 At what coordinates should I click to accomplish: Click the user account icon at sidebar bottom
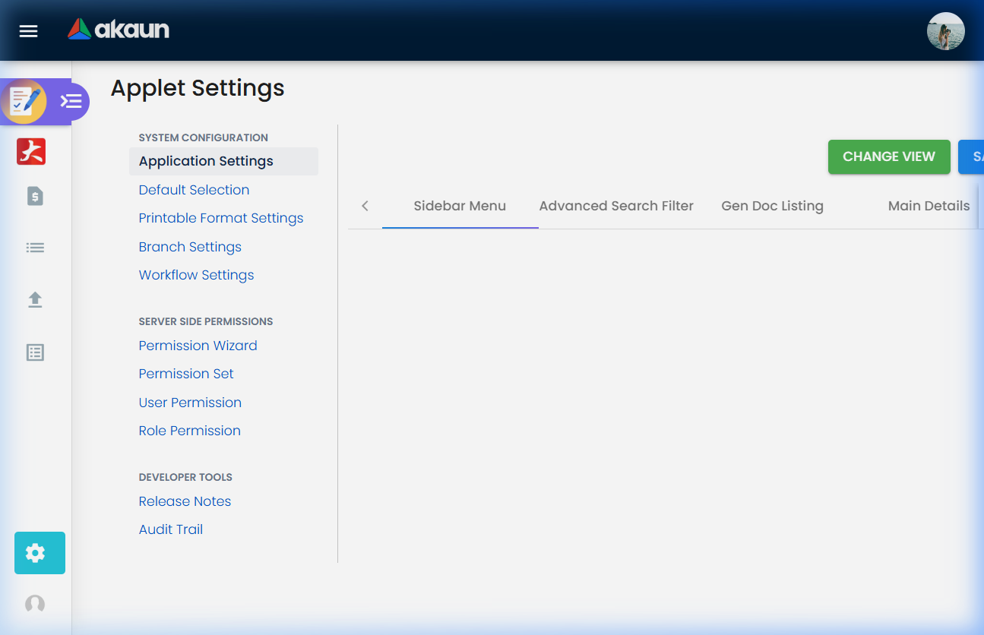click(x=34, y=603)
